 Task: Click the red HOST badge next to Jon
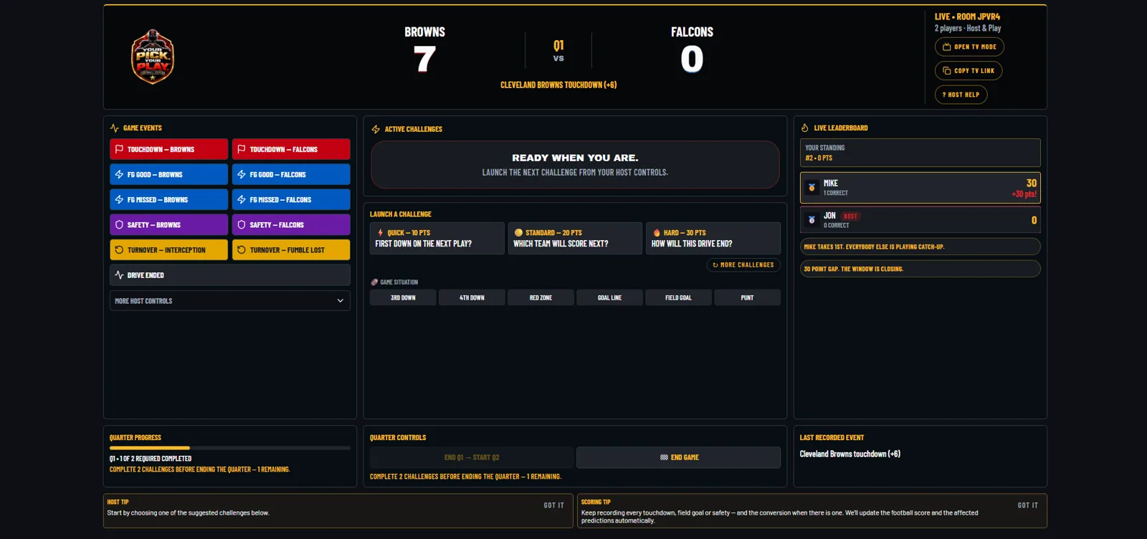tap(850, 216)
